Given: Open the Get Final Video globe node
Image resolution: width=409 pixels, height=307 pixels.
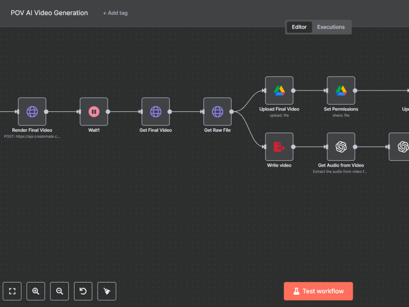Looking at the screenshot, I should click(156, 112).
